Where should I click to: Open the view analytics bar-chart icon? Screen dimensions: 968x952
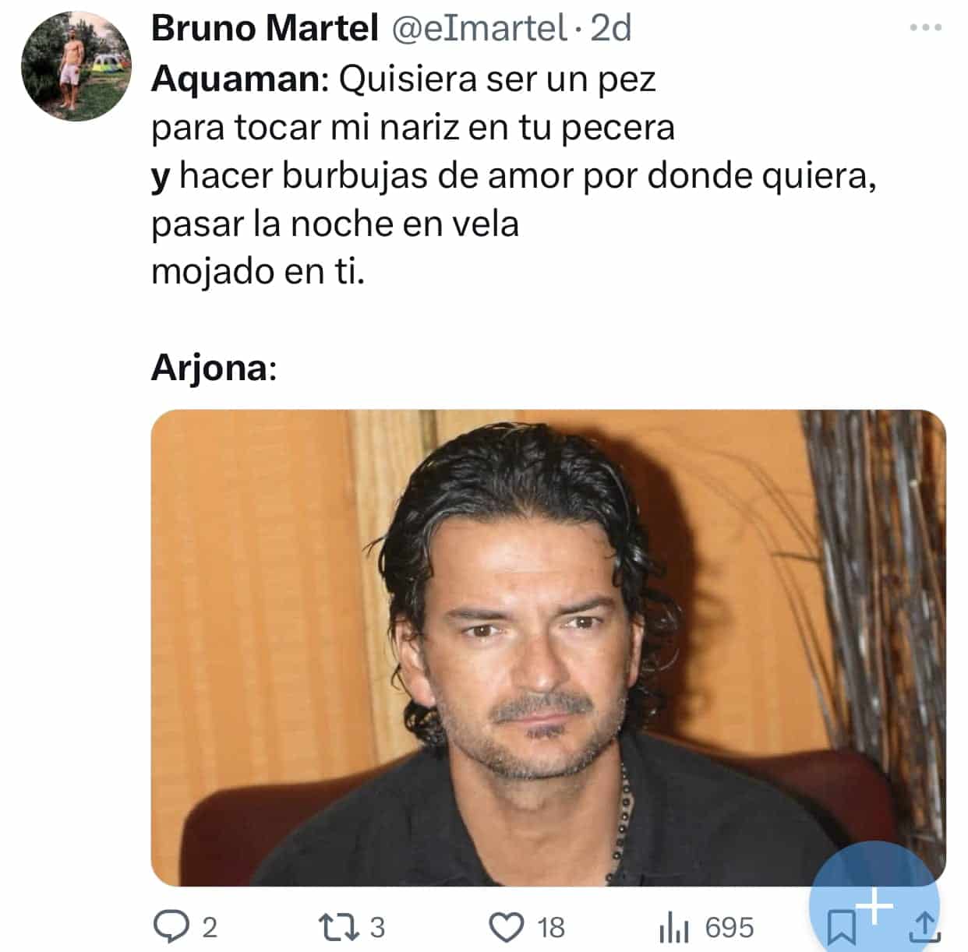[674, 927]
